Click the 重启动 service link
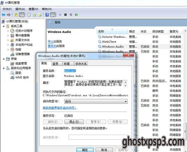Image resolution: width=187 pixels, height=152 pixels. pos(52,46)
